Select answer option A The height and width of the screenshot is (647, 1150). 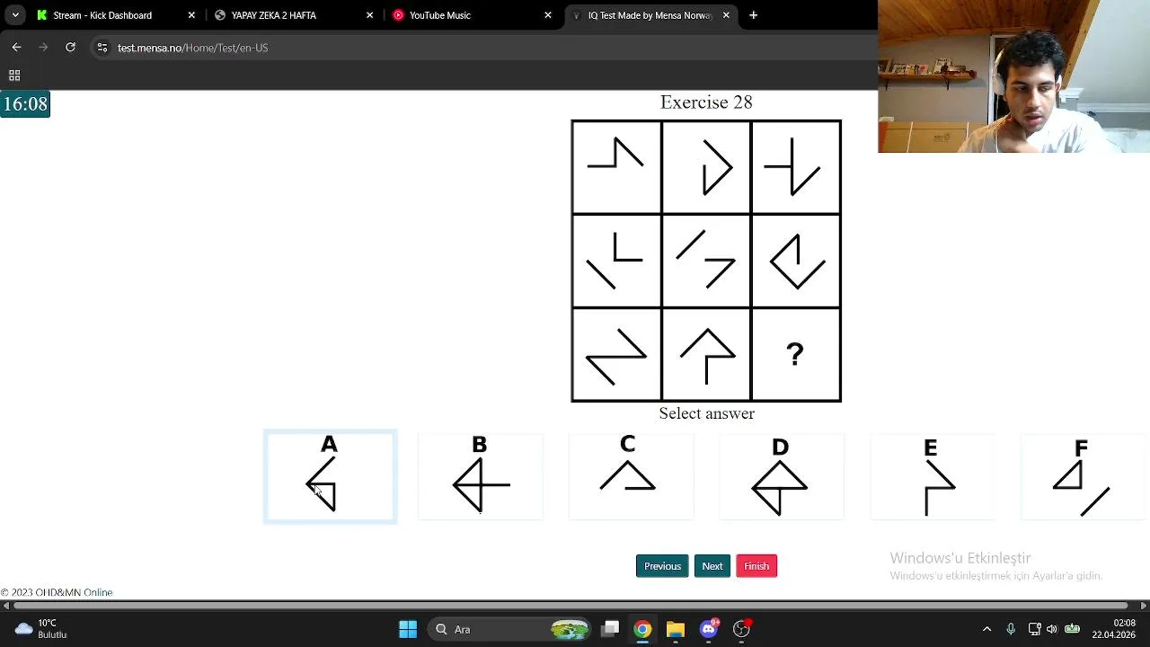coord(330,476)
